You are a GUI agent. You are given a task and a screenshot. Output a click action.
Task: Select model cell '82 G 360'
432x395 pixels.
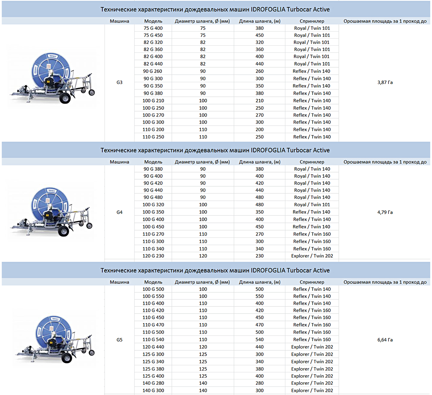tap(153, 49)
